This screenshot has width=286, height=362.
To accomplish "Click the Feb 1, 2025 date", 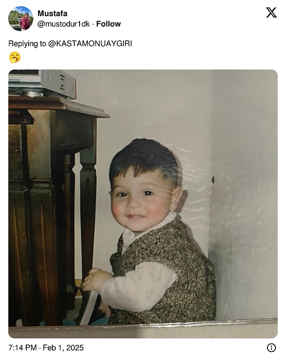I will pos(63,347).
